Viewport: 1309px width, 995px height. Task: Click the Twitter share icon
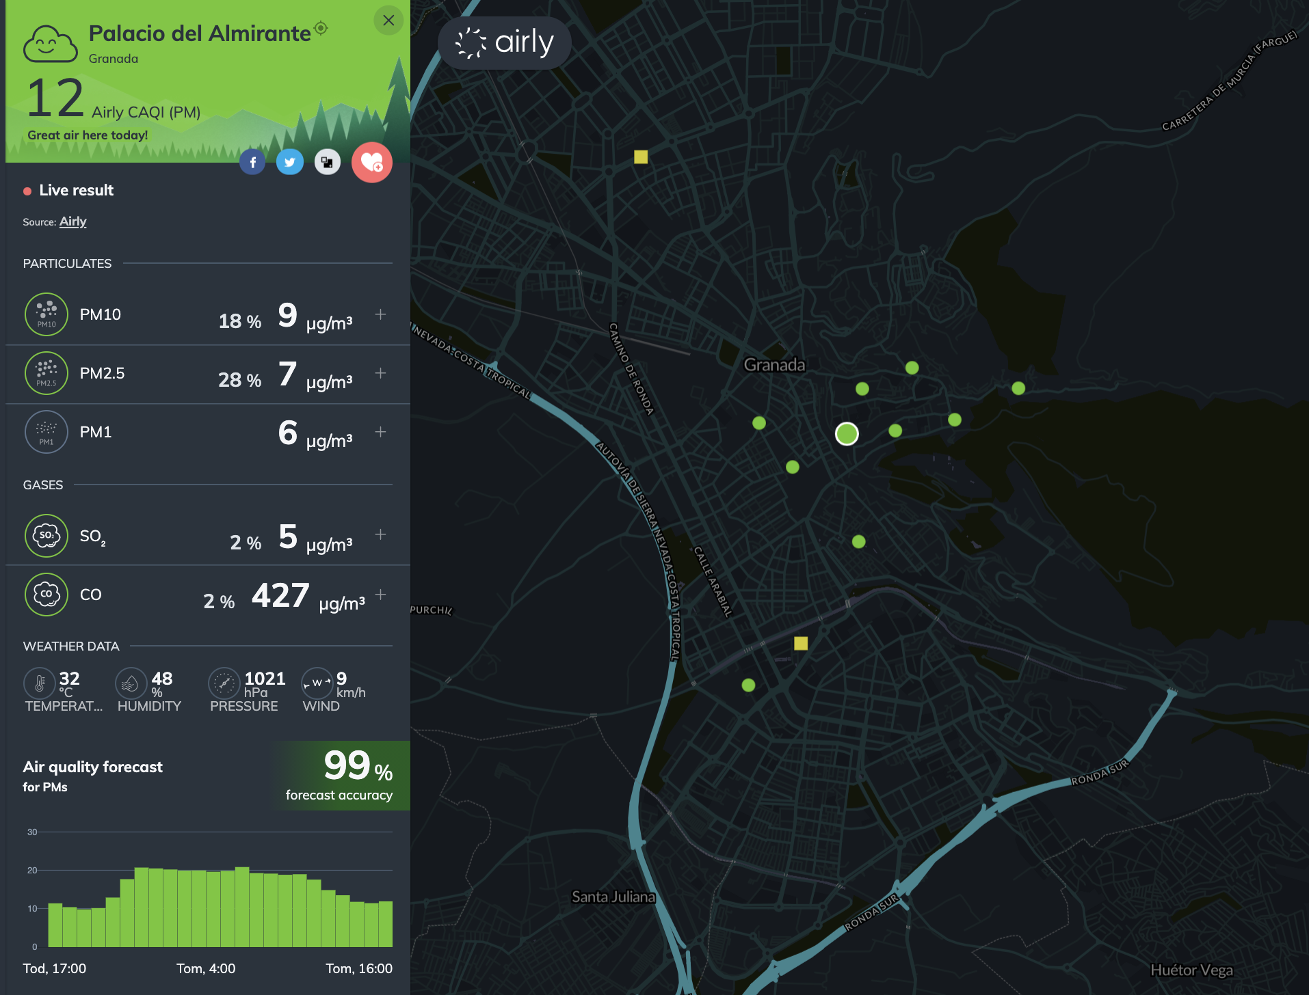(290, 162)
